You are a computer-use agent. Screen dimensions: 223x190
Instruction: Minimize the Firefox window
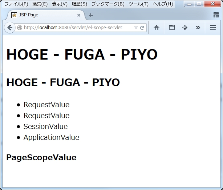pyautogui.click(x=189, y=4)
